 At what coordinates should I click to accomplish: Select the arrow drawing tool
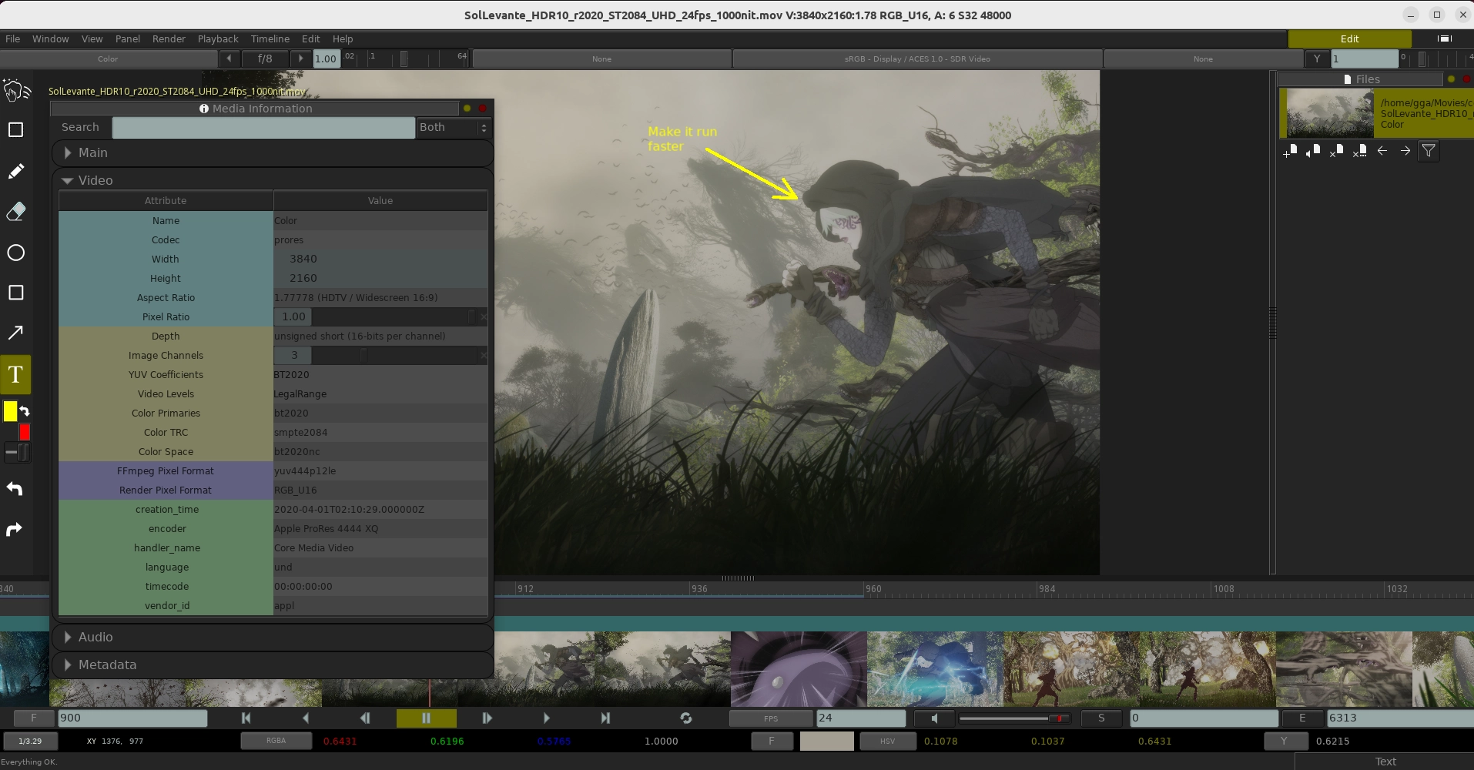coord(15,333)
